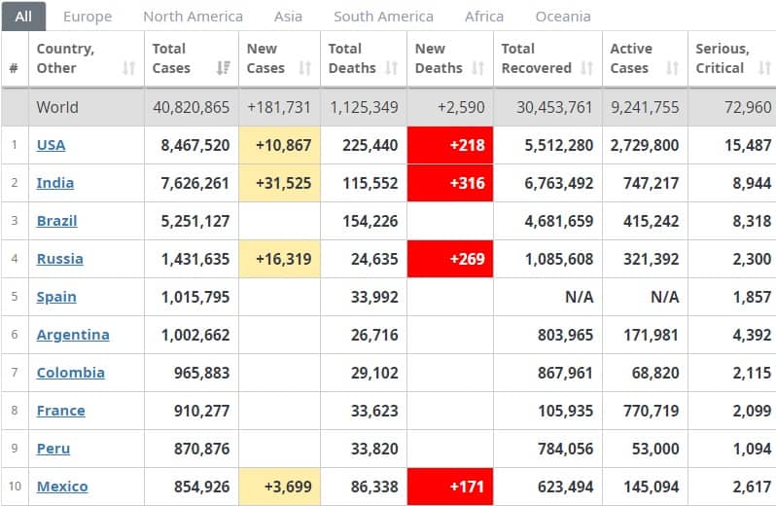This screenshot has width=776, height=506.
Task: Click World active cases 9,241,755
Action: (x=645, y=107)
